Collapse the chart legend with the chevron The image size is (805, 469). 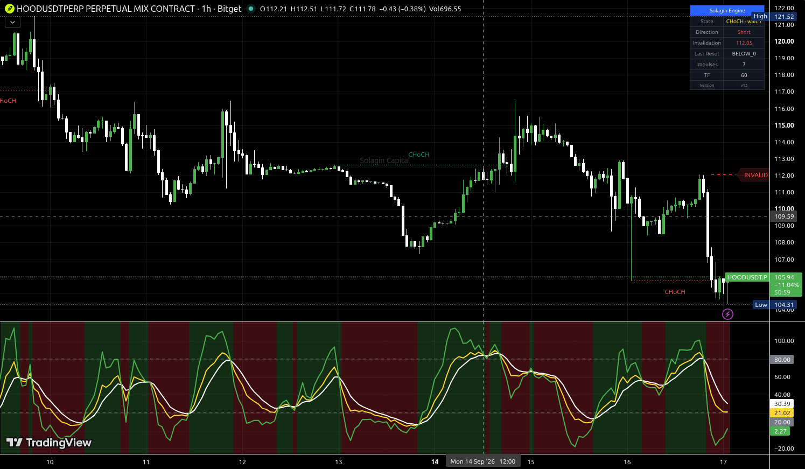(x=12, y=22)
